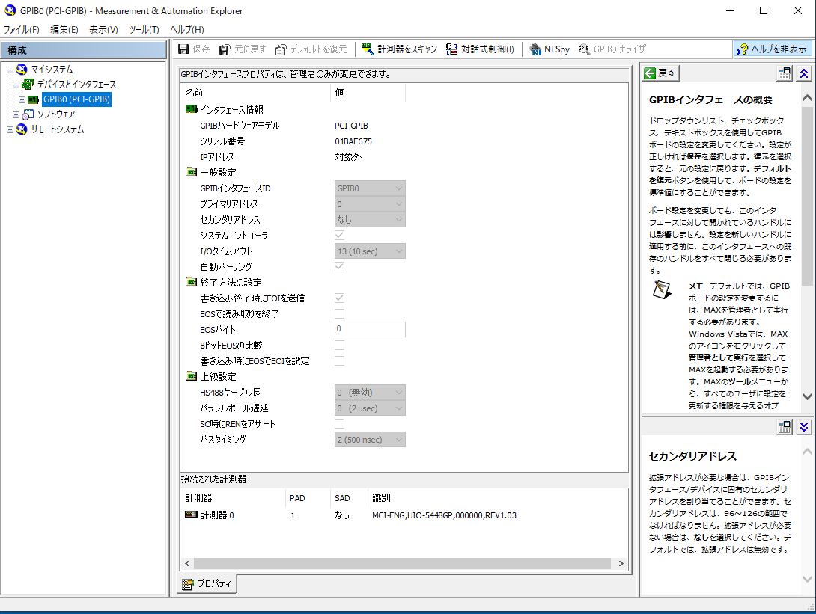Screen dimensions: 816x614
Task: Click the instrument list horizontal scrollbar right arrow
Action: 621,564
